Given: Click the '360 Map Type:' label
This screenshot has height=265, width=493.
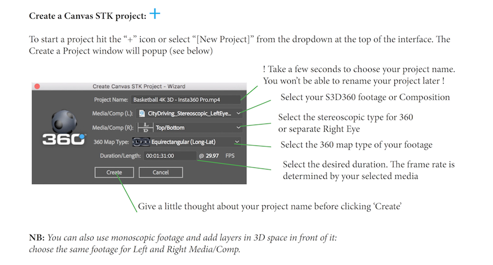Looking at the screenshot, I should click(x=111, y=142).
